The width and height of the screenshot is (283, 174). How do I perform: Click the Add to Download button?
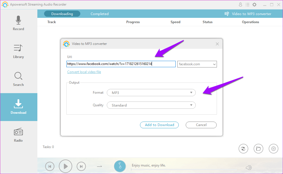[x=159, y=125]
